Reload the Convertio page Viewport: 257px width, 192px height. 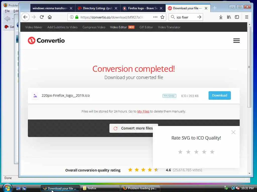pos(42,17)
